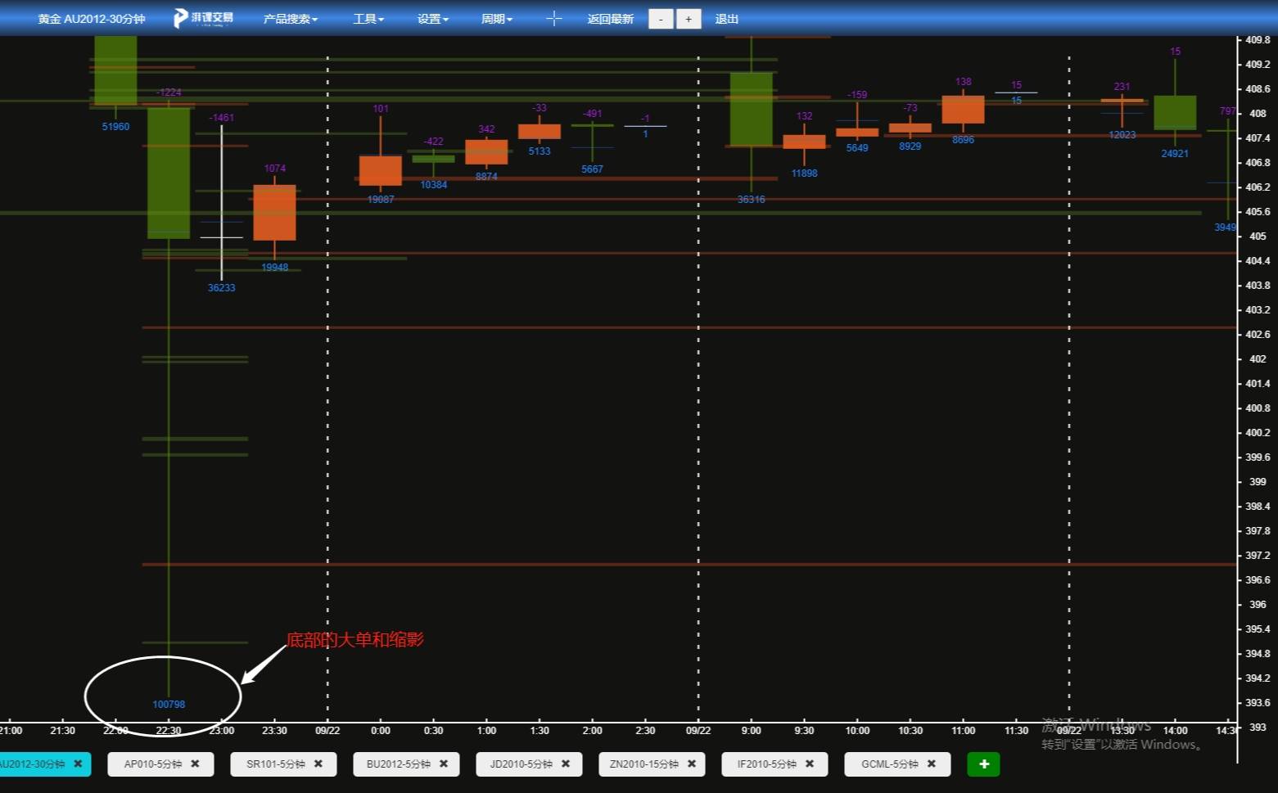Zoom out chart with minus button
The image size is (1278, 793).
pos(661,19)
